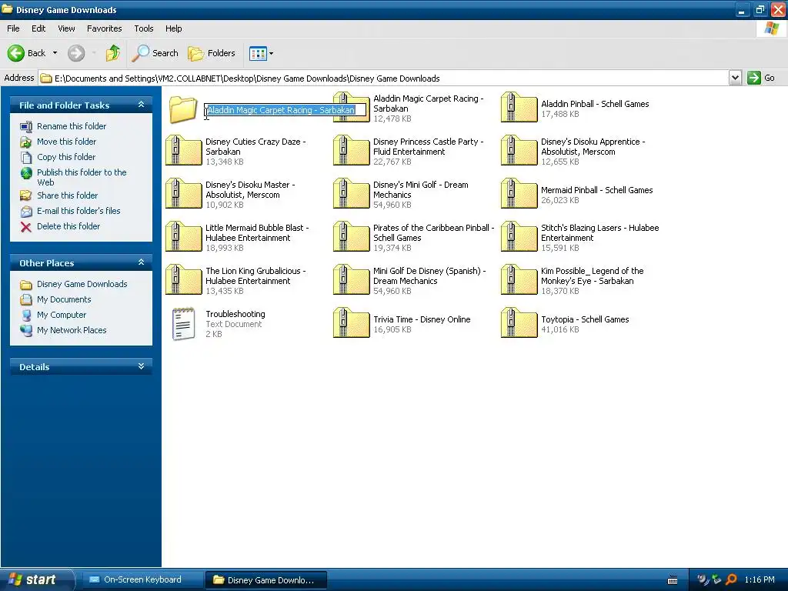Open My Network Places link
The width and height of the screenshot is (788, 591).
point(72,330)
